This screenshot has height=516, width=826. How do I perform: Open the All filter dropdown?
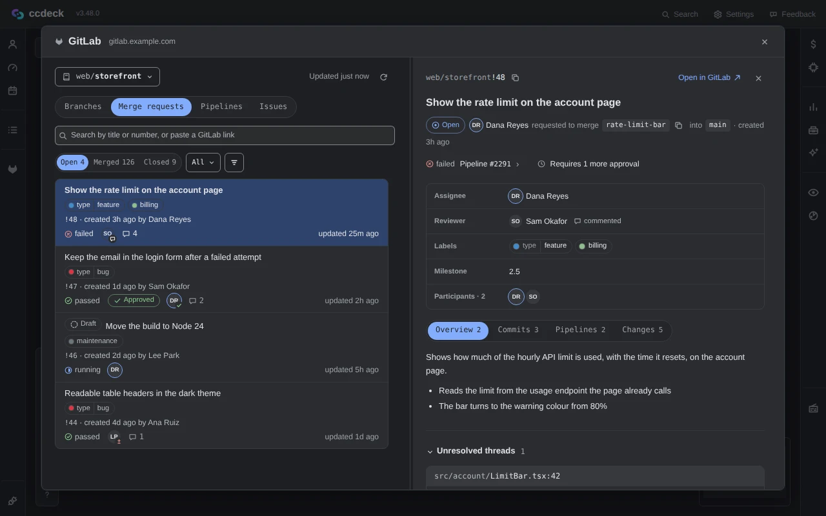click(203, 163)
